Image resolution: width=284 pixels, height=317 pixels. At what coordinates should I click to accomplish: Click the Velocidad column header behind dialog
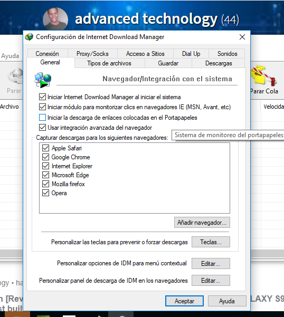(x=273, y=107)
